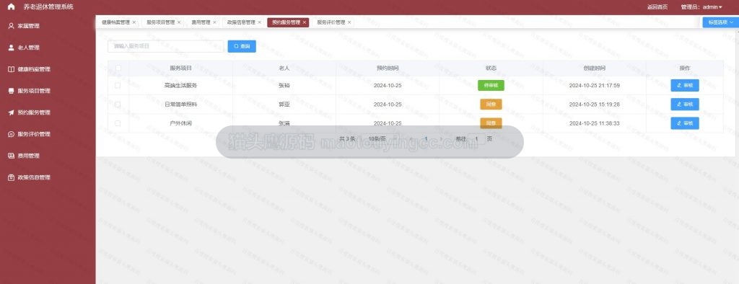Click the chat icon beside 服务评价管理 in the sidebar
739x284 pixels.
pos(12,134)
